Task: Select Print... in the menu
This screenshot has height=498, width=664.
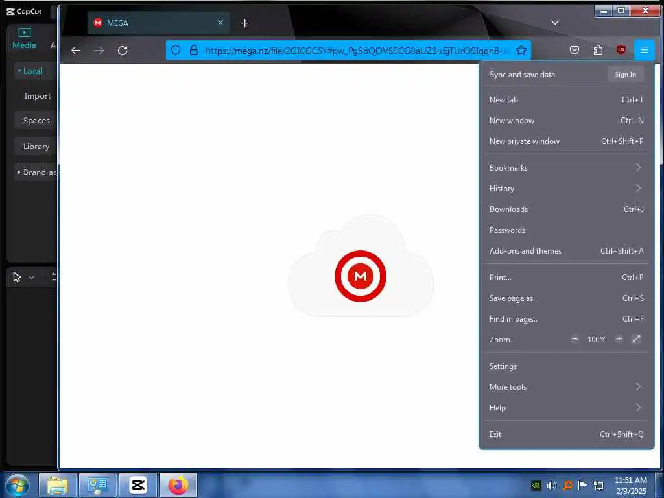Action: tap(566, 278)
